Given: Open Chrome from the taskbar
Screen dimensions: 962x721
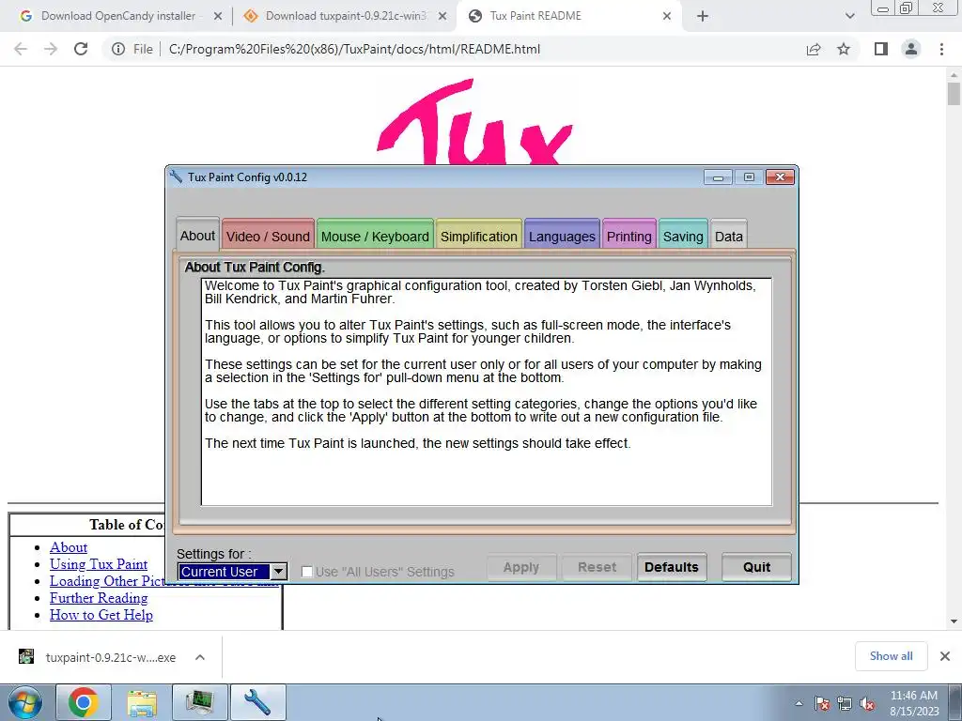Looking at the screenshot, I should (x=84, y=702).
